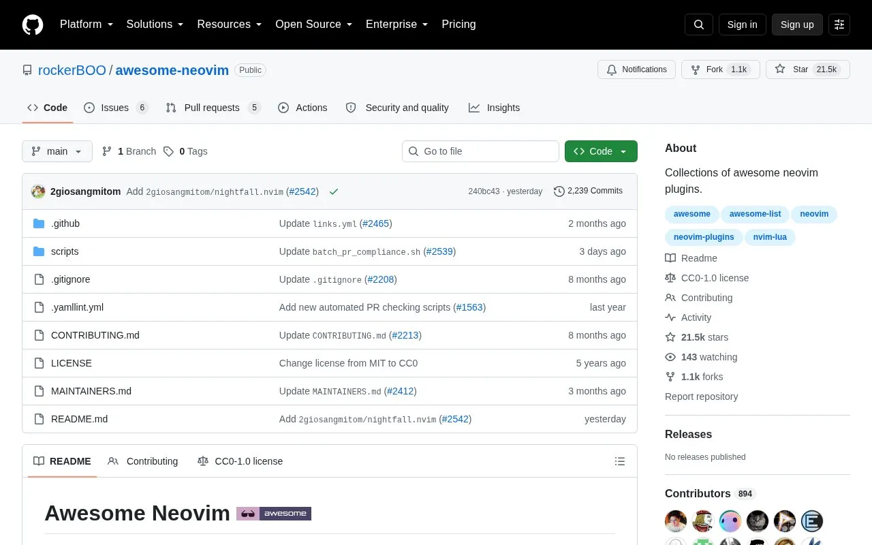Click the .github folder icon
The image size is (872, 545).
(x=39, y=223)
